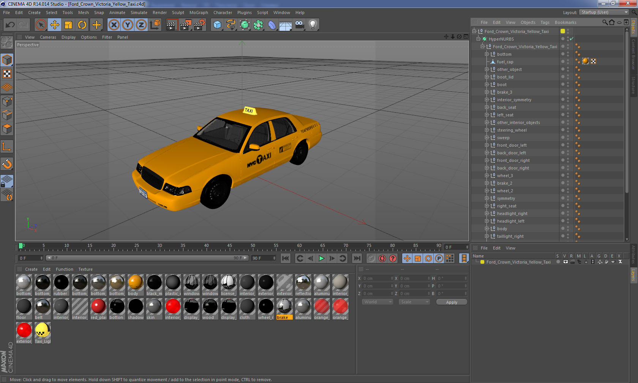Image resolution: width=638 pixels, height=383 pixels.
Task: Select Polygons mode in the left toolbar
Action: [7, 129]
